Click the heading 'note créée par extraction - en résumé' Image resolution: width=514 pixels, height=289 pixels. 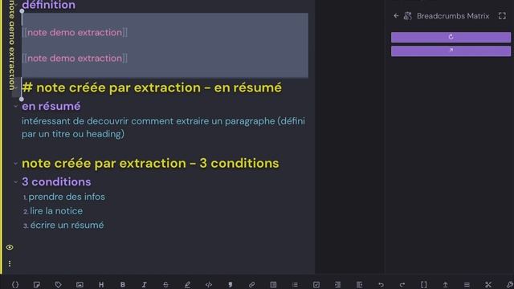click(x=152, y=88)
